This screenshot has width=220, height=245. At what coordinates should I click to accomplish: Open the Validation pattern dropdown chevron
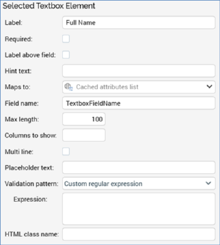pos(209,183)
